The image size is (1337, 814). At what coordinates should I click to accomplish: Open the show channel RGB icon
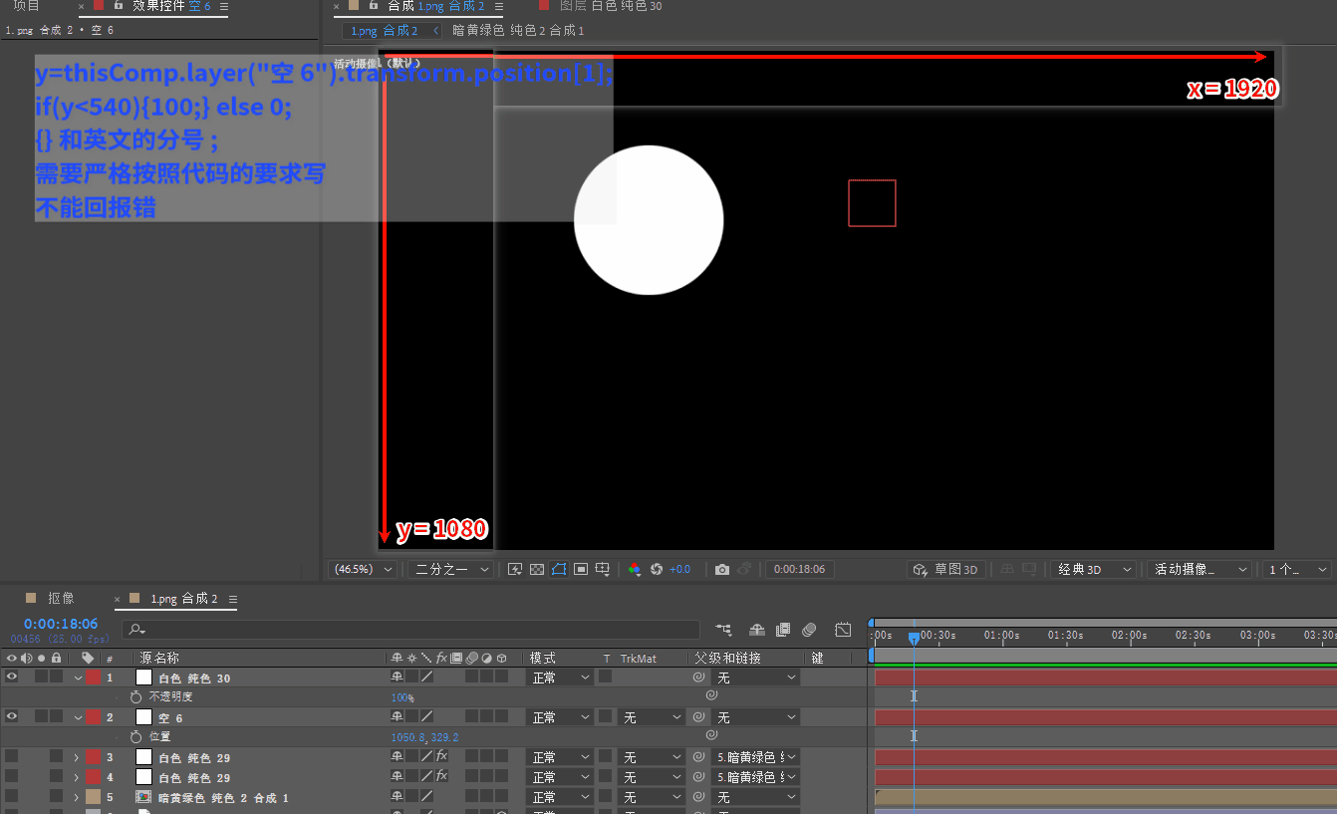tap(634, 570)
